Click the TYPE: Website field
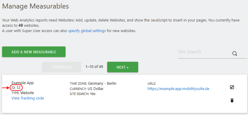This screenshot has width=248, height=115. click(23, 93)
